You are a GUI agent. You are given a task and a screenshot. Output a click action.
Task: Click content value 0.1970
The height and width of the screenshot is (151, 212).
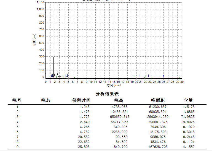(189, 127)
